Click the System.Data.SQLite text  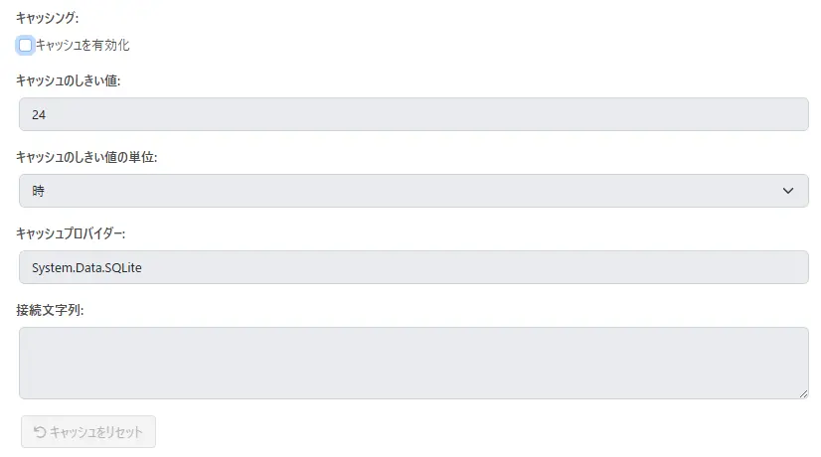coord(88,267)
